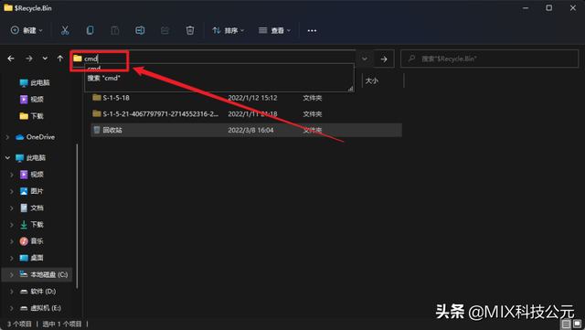The image size is (585, 330).
Task: Open pinned 视频 in quick access
Action: pyautogui.click(x=32, y=100)
